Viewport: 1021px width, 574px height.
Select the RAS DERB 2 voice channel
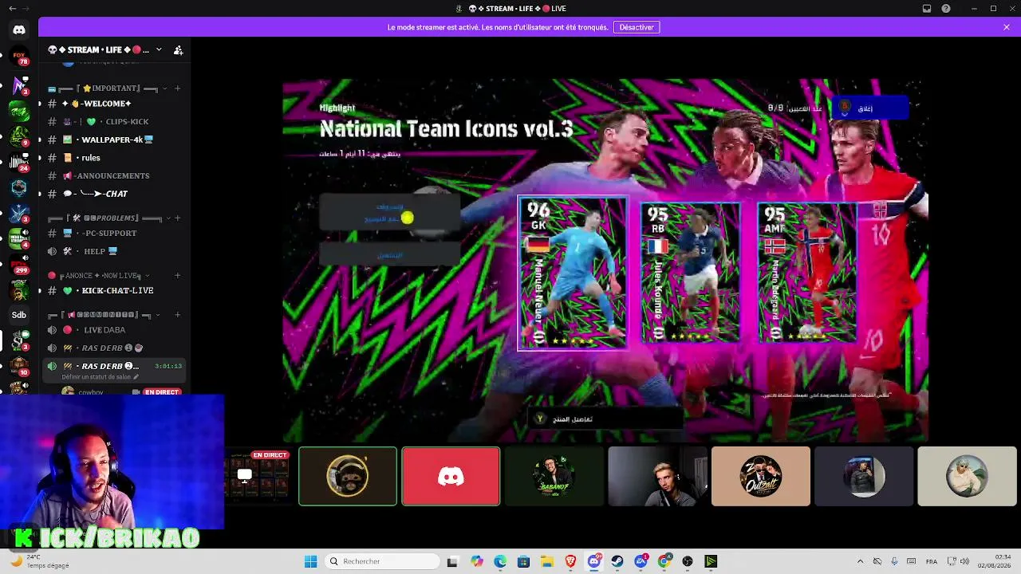(x=115, y=366)
